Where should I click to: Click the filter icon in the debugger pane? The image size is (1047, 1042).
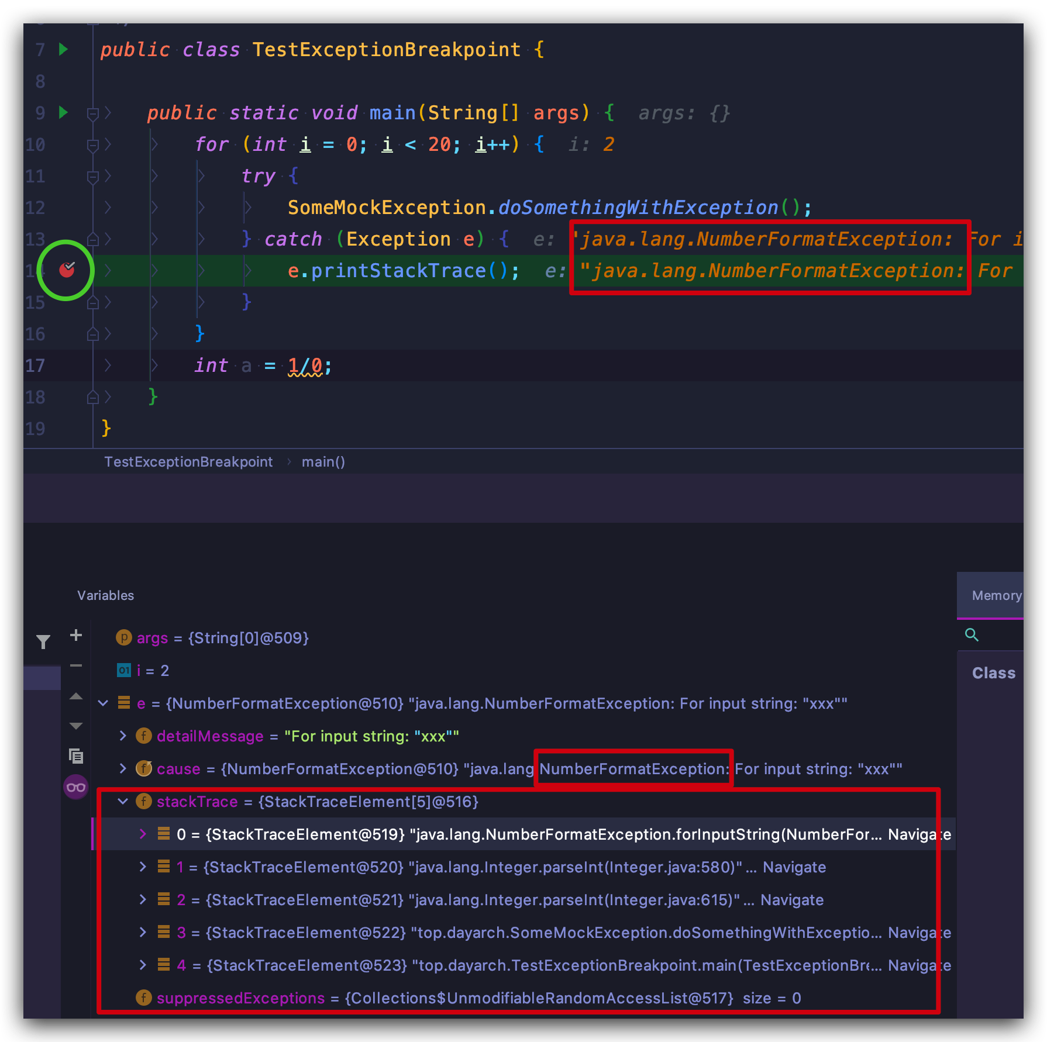(43, 641)
